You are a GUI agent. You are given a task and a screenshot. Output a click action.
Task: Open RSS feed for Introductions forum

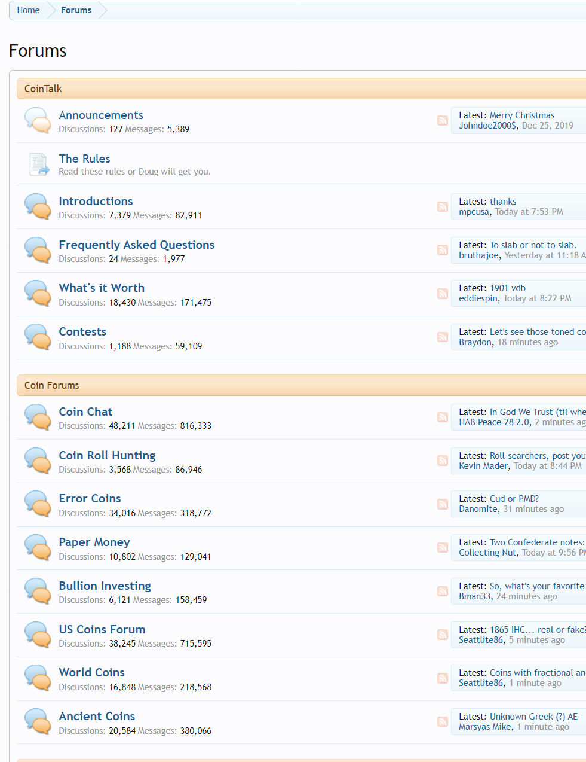click(443, 207)
